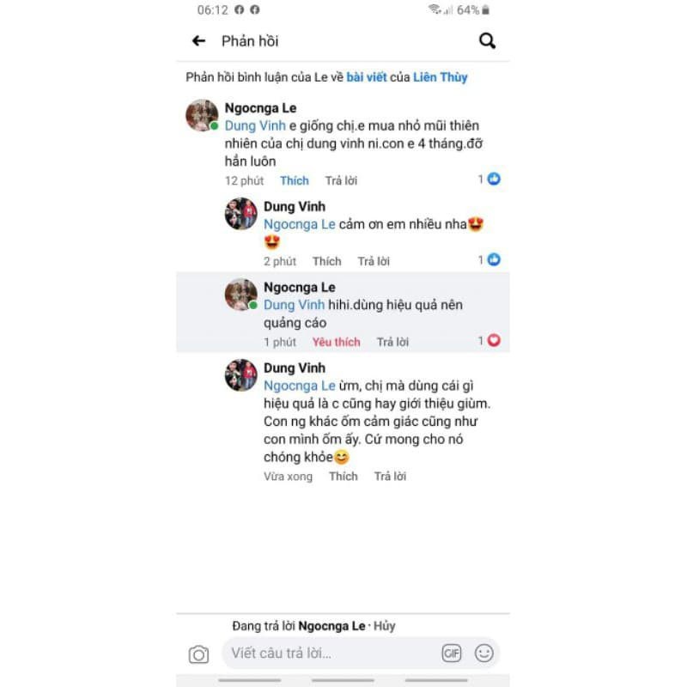Reply to Dung Vinh's latest comment via Trả lời
This screenshot has width=687, height=687.
[390, 477]
